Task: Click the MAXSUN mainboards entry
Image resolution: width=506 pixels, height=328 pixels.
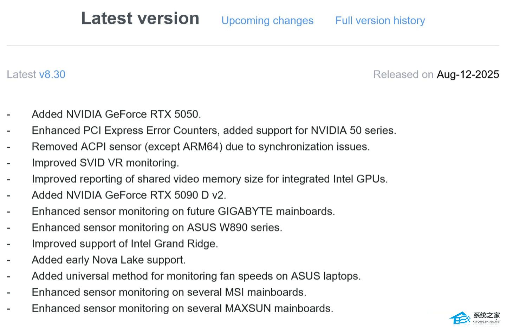Action: [182, 308]
